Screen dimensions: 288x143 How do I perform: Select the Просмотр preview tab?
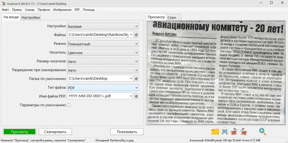tap(156, 17)
